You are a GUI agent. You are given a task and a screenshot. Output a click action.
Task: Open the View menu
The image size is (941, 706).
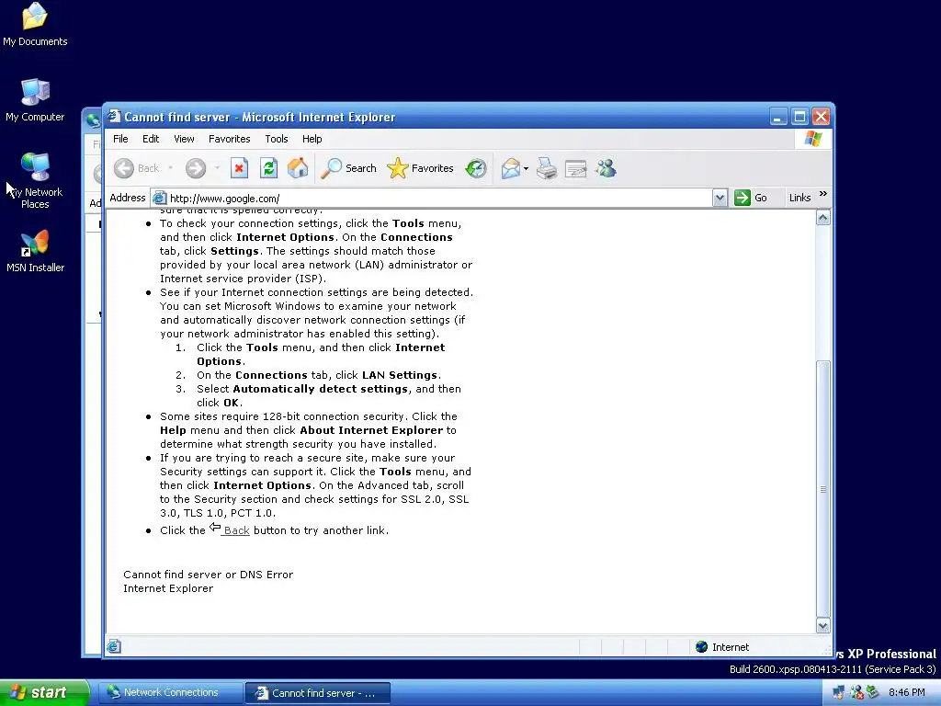(x=184, y=139)
